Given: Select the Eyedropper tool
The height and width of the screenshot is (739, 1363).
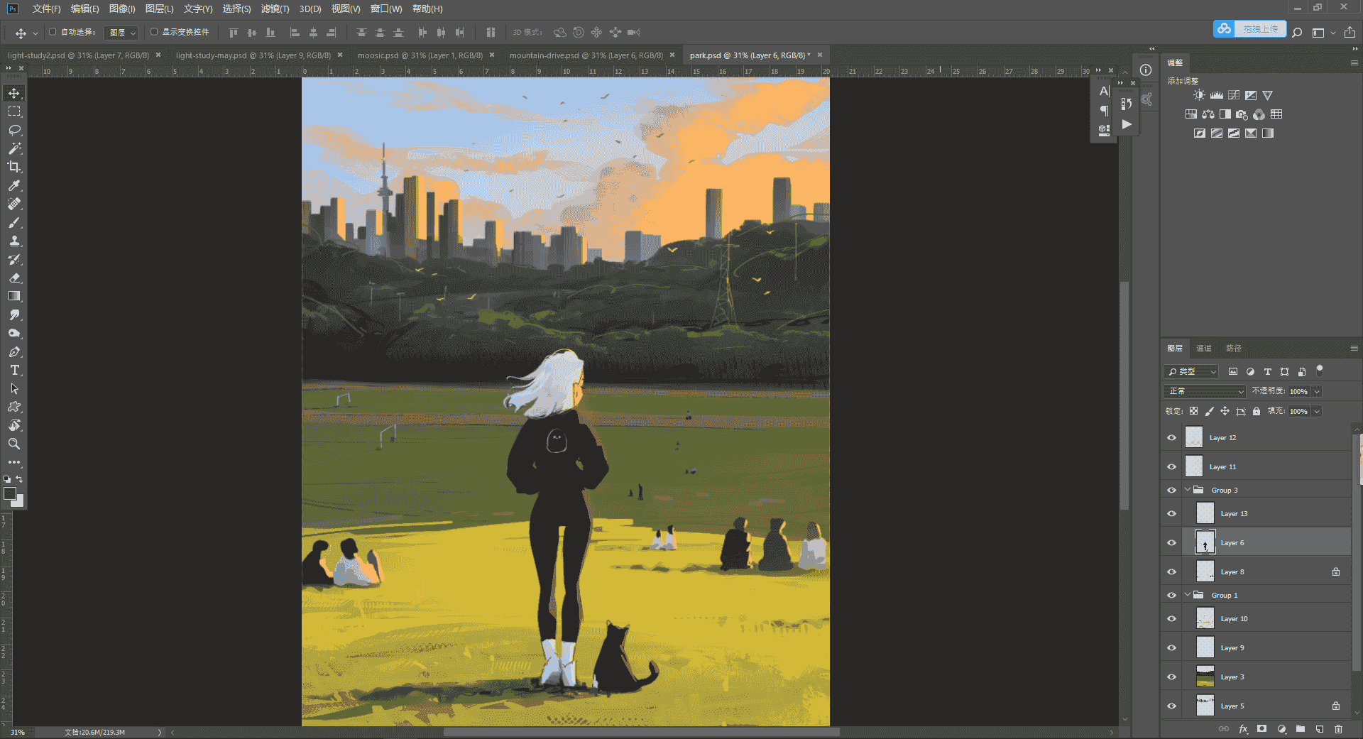Looking at the screenshot, I should 14,185.
